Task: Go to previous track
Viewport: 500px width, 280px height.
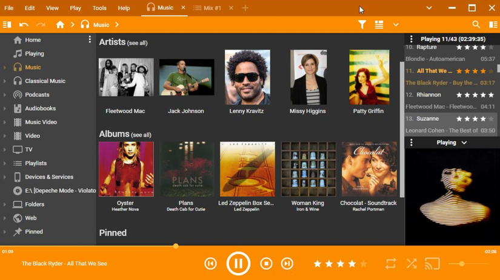Action: click(210, 264)
